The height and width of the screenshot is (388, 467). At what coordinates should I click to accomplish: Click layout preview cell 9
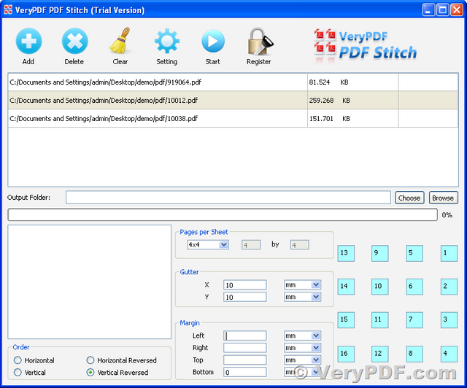(x=379, y=253)
